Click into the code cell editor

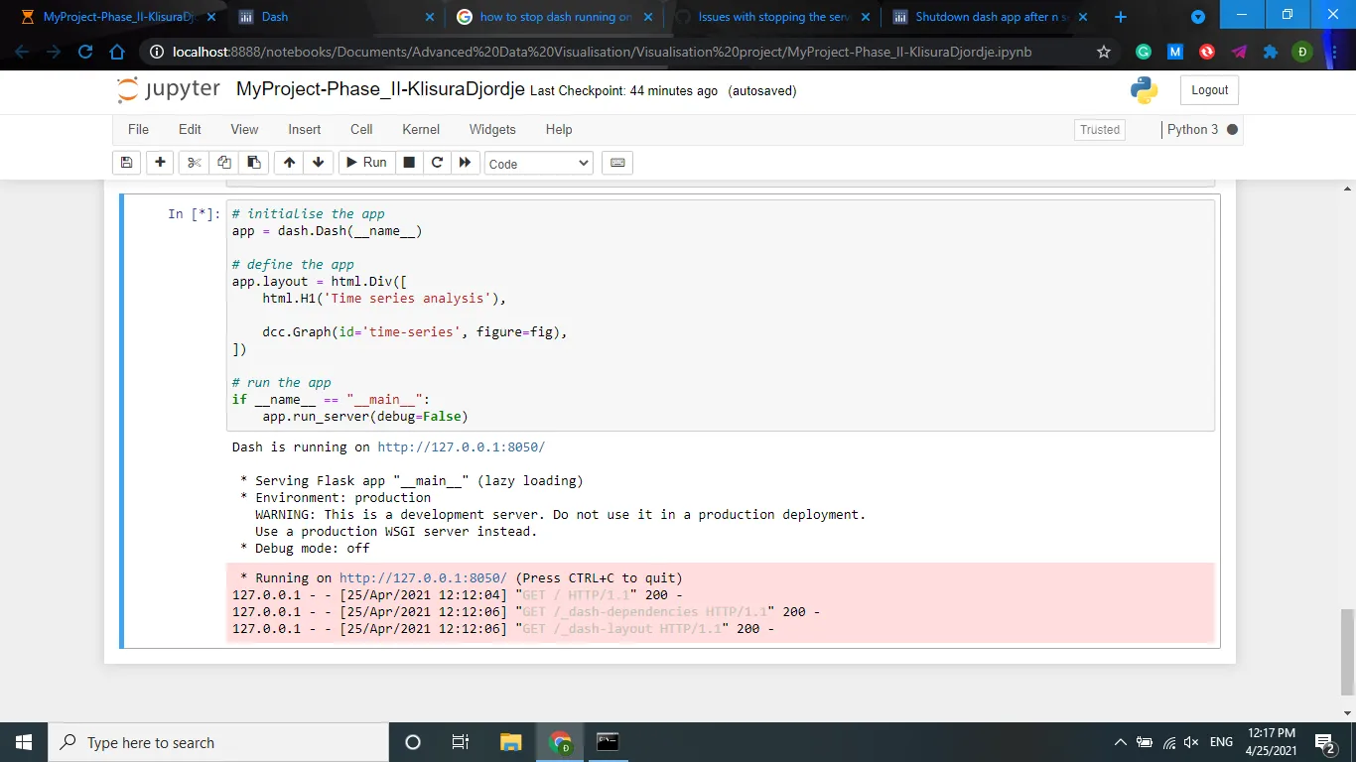coord(721,316)
